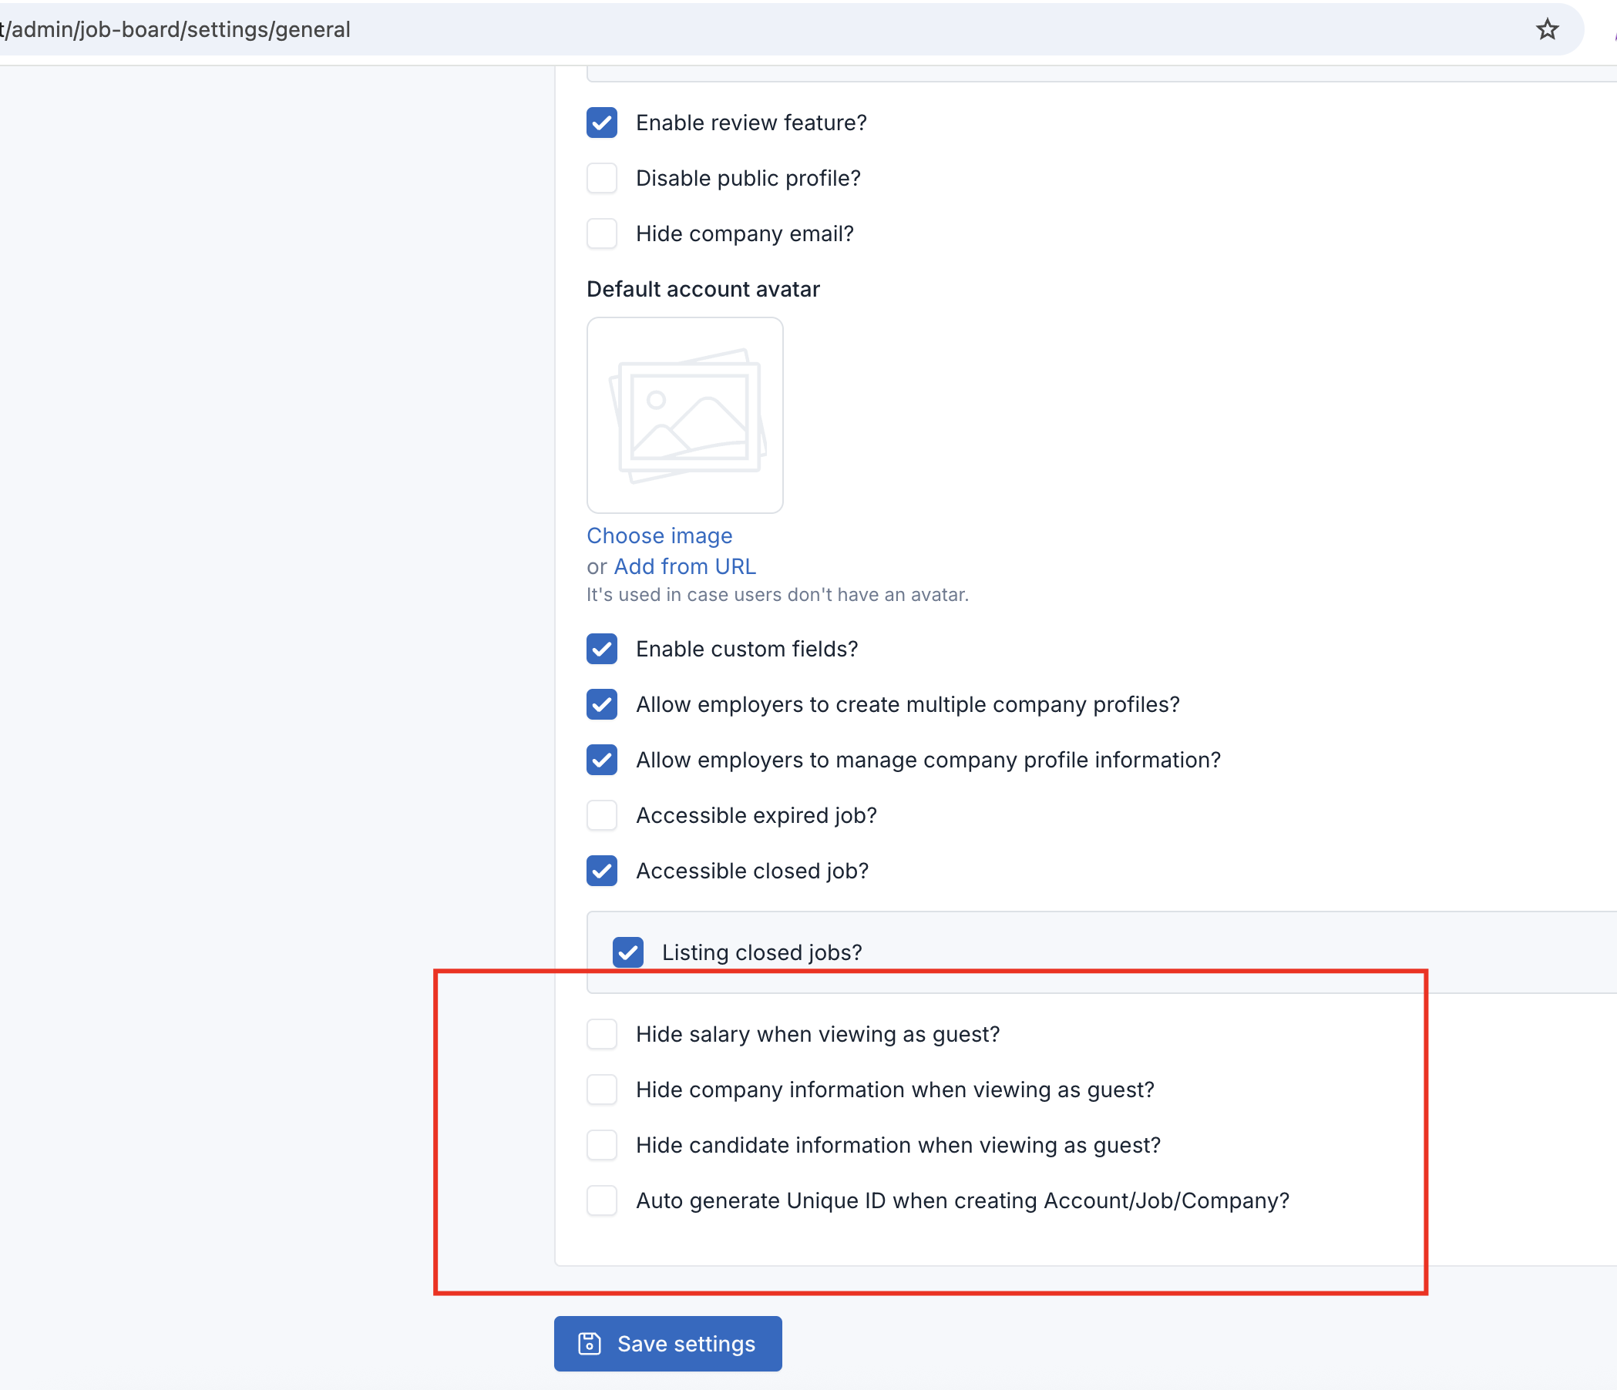Enable Hide salary when viewing as guest

click(602, 1034)
